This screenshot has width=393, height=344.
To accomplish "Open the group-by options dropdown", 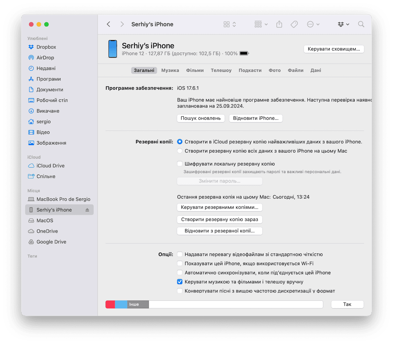I will [x=261, y=24].
